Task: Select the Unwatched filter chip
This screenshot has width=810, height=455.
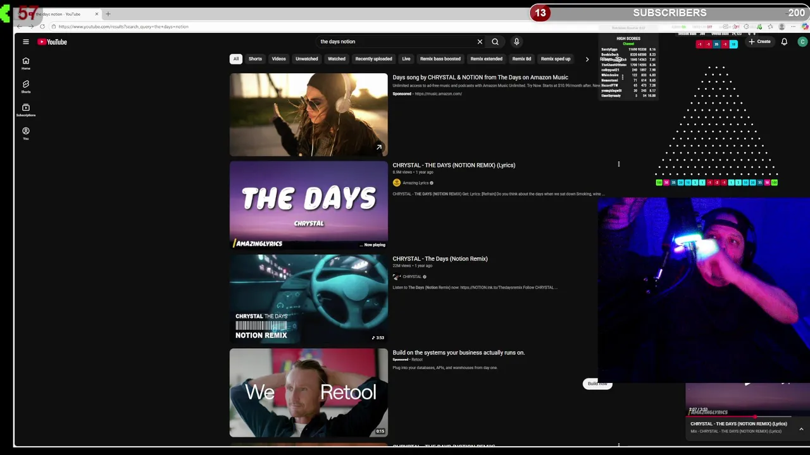Action: [x=307, y=59]
